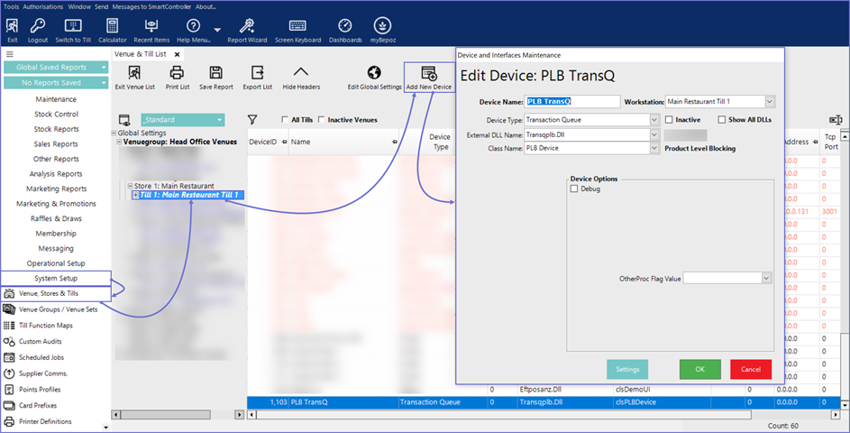
Task: Open Edit Global Settings
Action: tap(374, 74)
